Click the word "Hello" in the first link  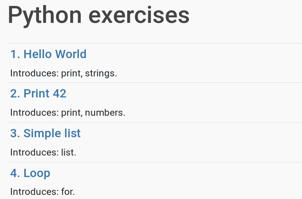(x=38, y=54)
